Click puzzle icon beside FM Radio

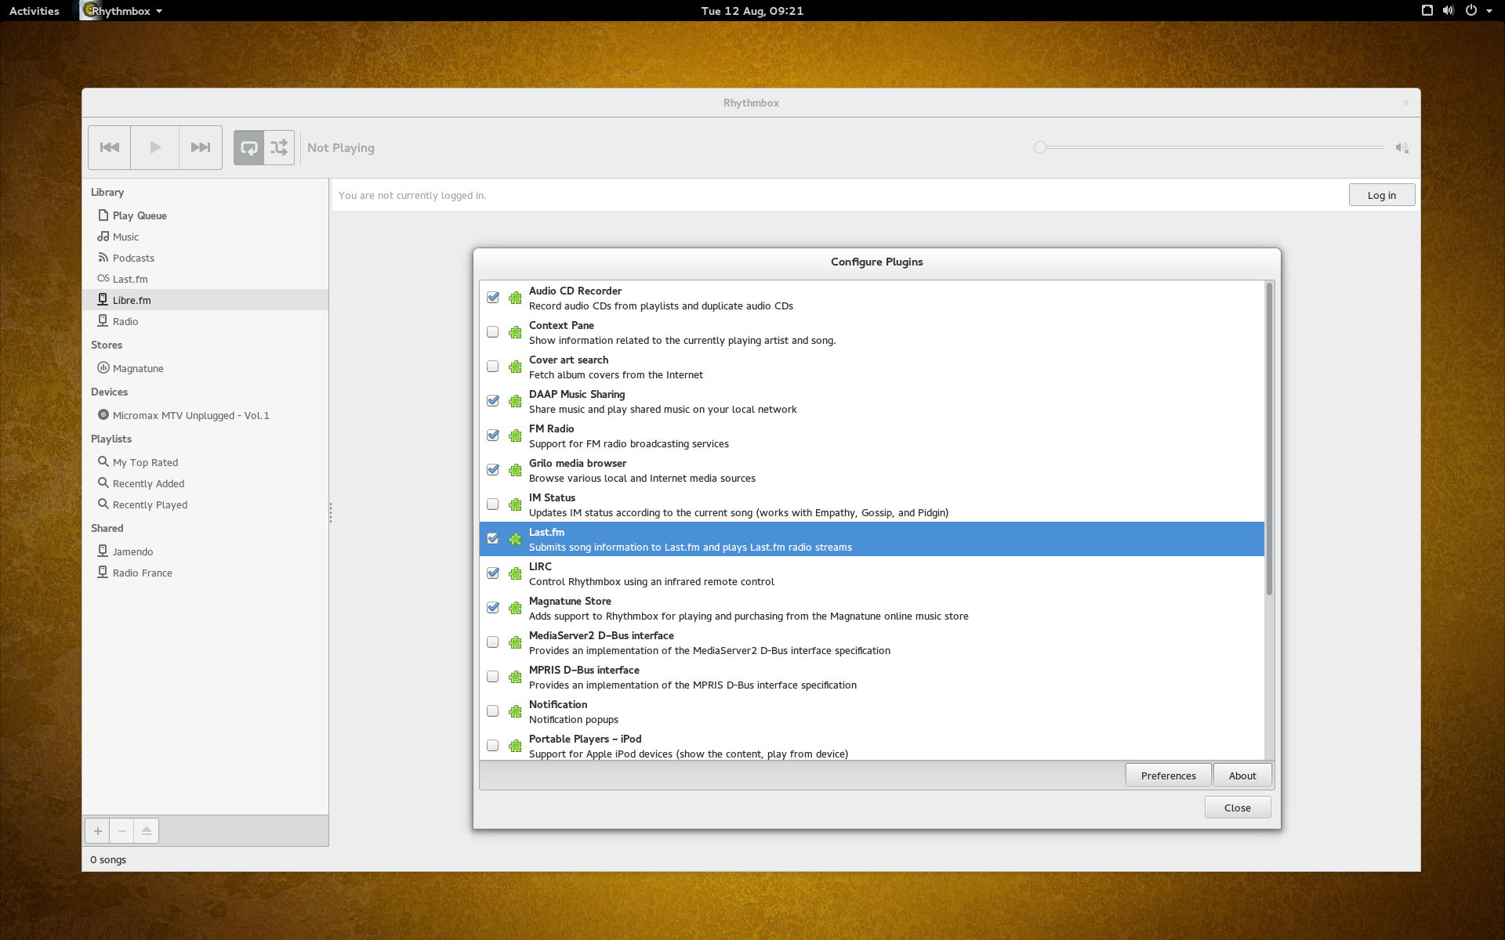pyautogui.click(x=515, y=436)
